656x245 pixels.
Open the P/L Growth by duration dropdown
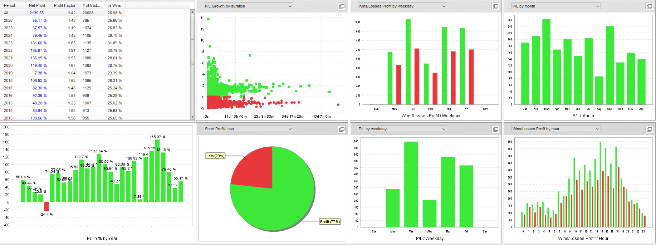click(248, 6)
